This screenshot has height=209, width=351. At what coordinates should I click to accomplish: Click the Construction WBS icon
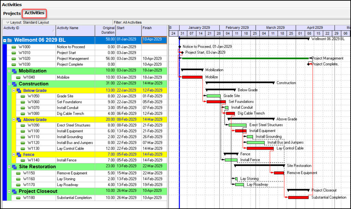coord(14,84)
